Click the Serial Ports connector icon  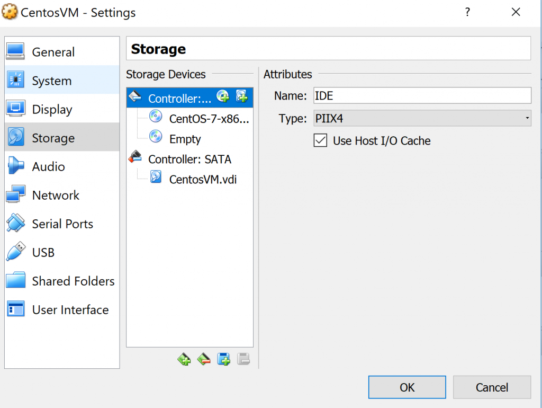pyautogui.click(x=15, y=223)
